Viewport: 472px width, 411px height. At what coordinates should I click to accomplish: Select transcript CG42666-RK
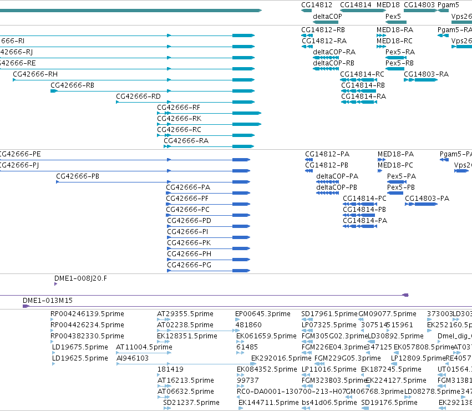[179, 119]
